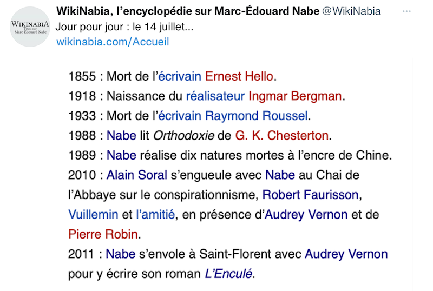This screenshot has width=433, height=291.
Task: Open the Alain Soral link
Action: point(137,175)
